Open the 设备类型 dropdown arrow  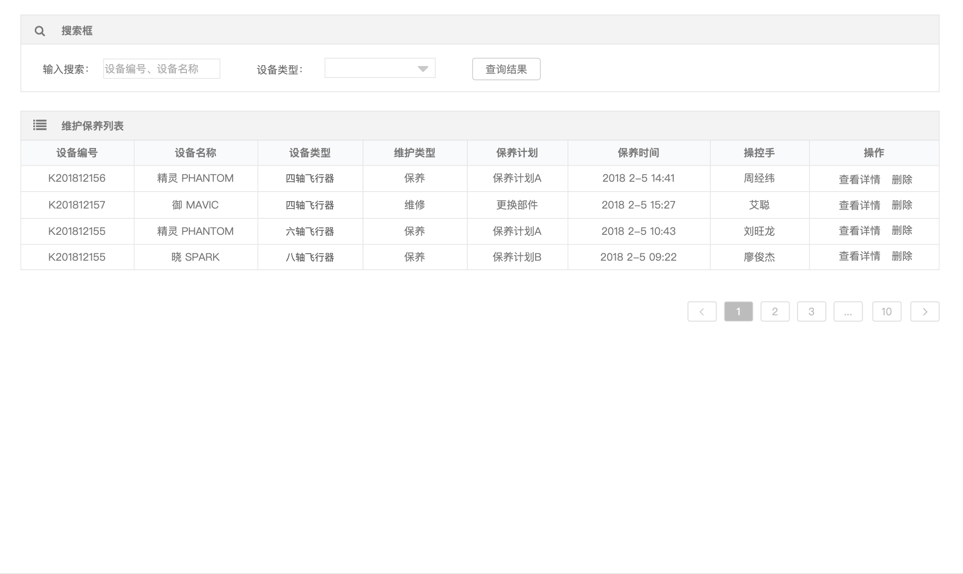tap(422, 69)
